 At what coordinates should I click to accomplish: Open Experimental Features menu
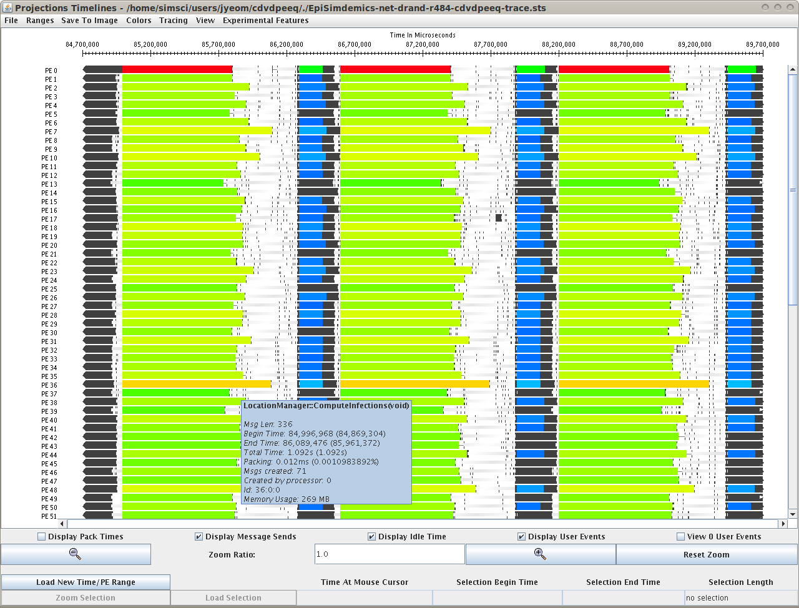tap(265, 21)
